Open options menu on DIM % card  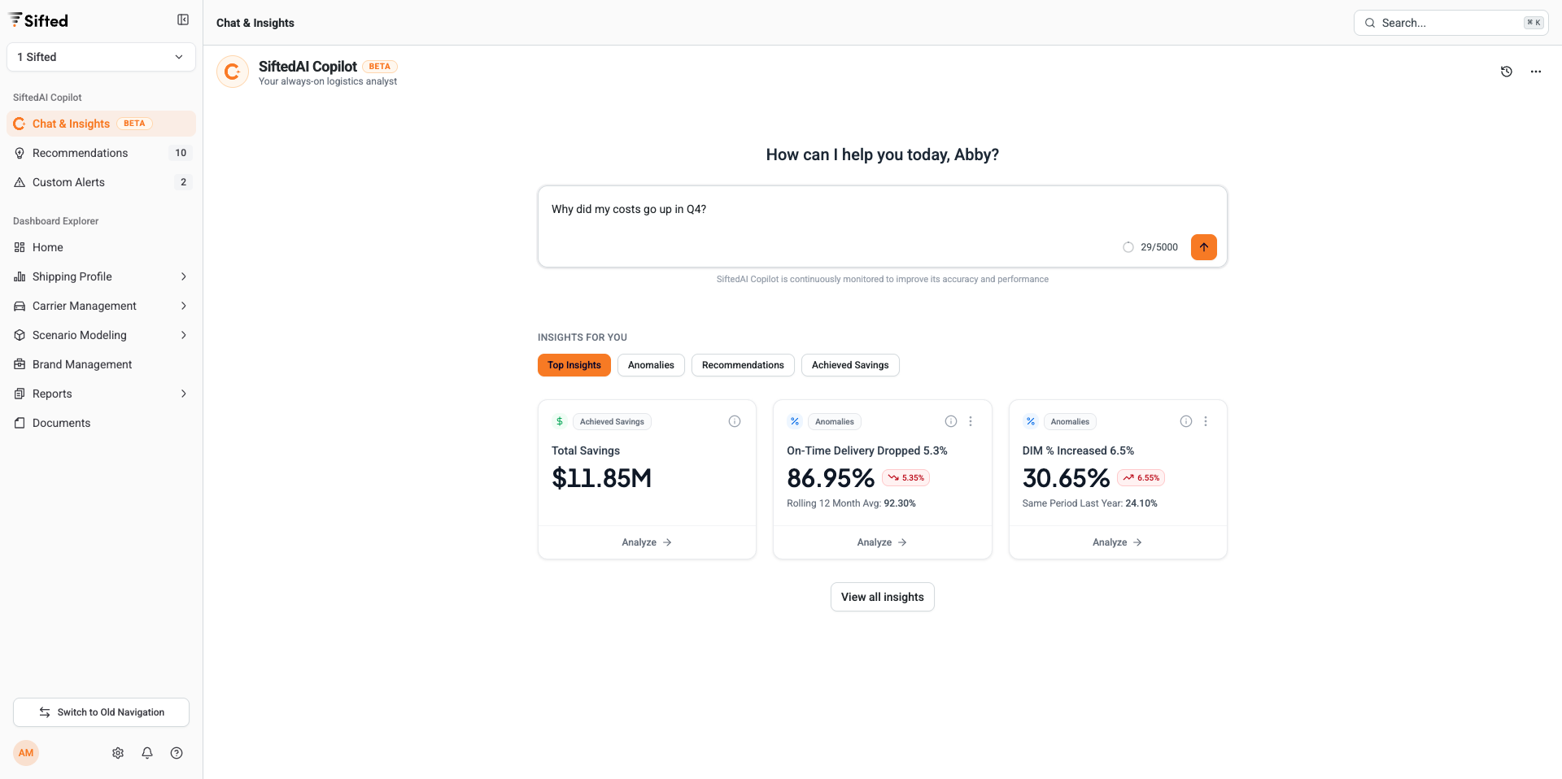[x=1206, y=421]
